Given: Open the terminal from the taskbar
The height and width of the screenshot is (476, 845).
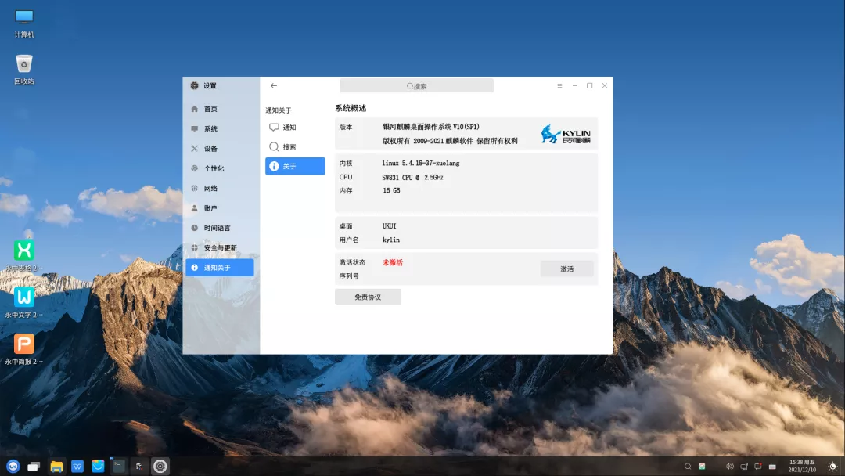Looking at the screenshot, I should 119,467.
